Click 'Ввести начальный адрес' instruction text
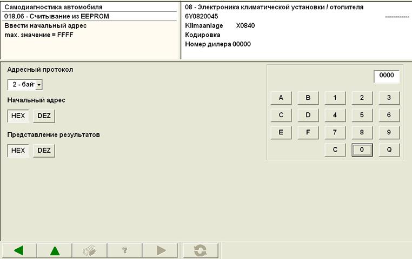 pyautogui.click(x=45, y=26)
